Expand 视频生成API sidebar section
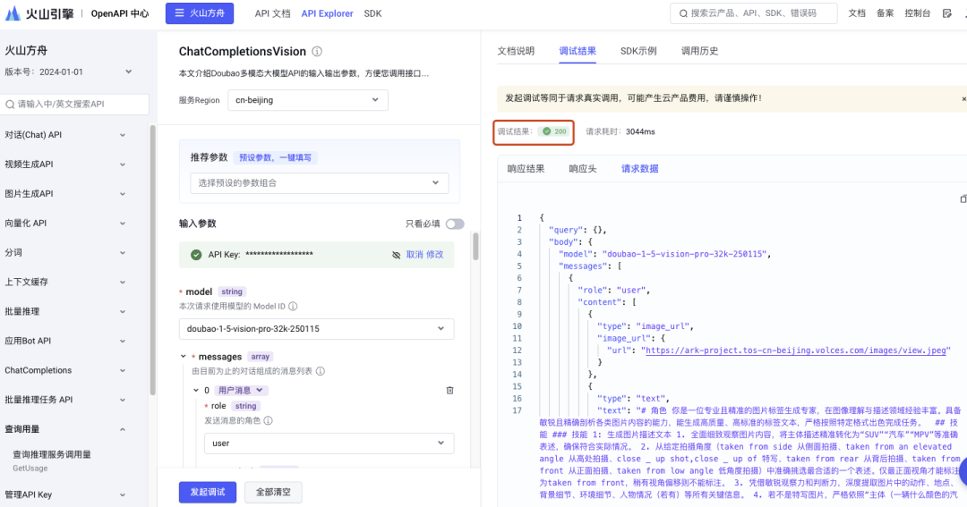 pyautogui.click(x=65, y=165)
